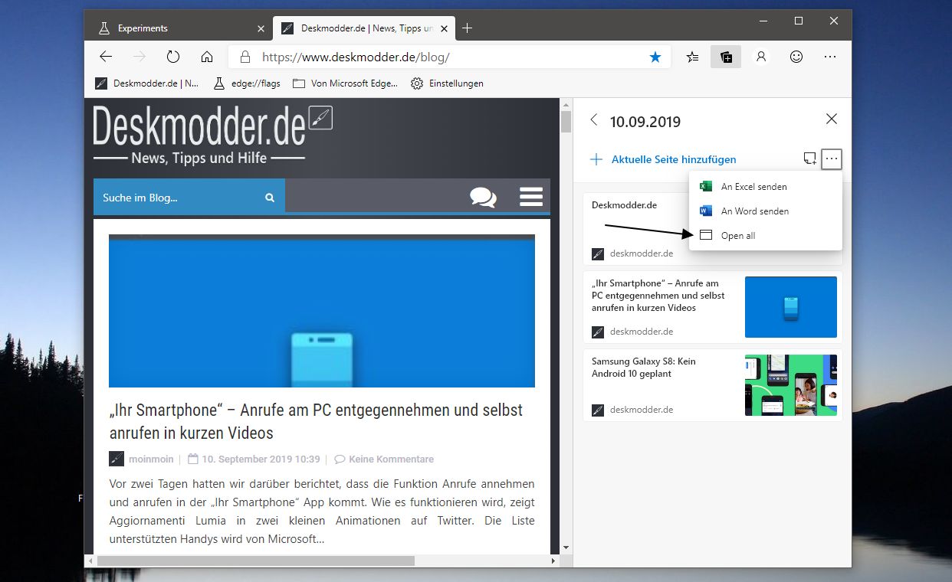Click date 10. September 2019 10:39
This screenshot has width=952, height=582.
point(261,459)
